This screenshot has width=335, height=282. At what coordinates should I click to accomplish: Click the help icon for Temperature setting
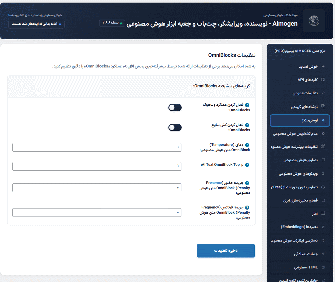click(x=247, y=144)
